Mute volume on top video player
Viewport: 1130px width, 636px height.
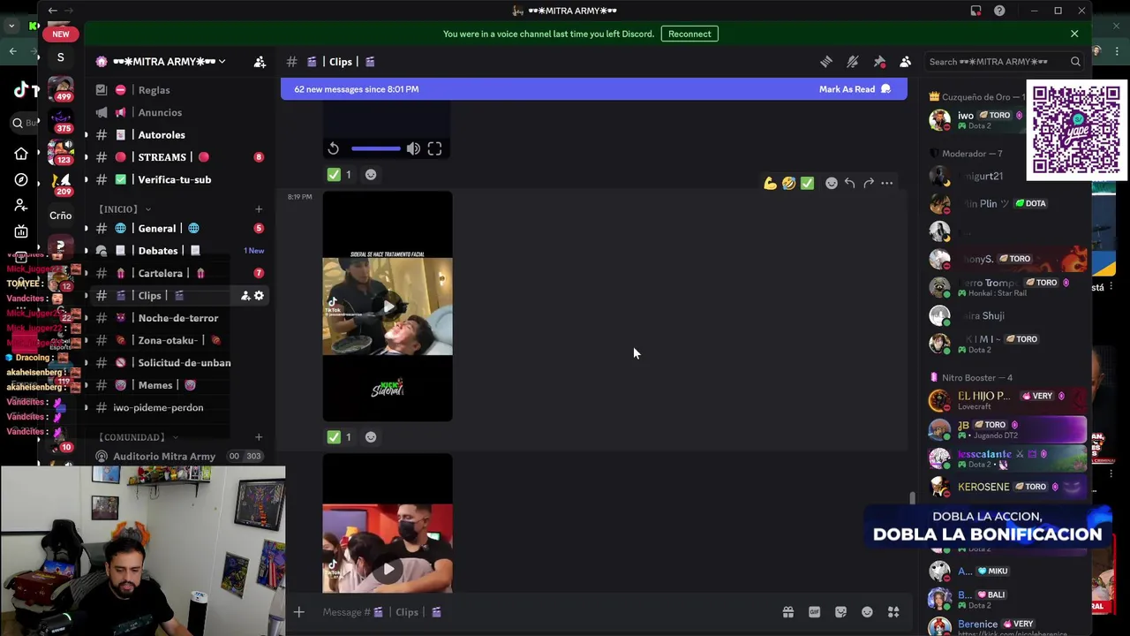(x=413, y=148)
